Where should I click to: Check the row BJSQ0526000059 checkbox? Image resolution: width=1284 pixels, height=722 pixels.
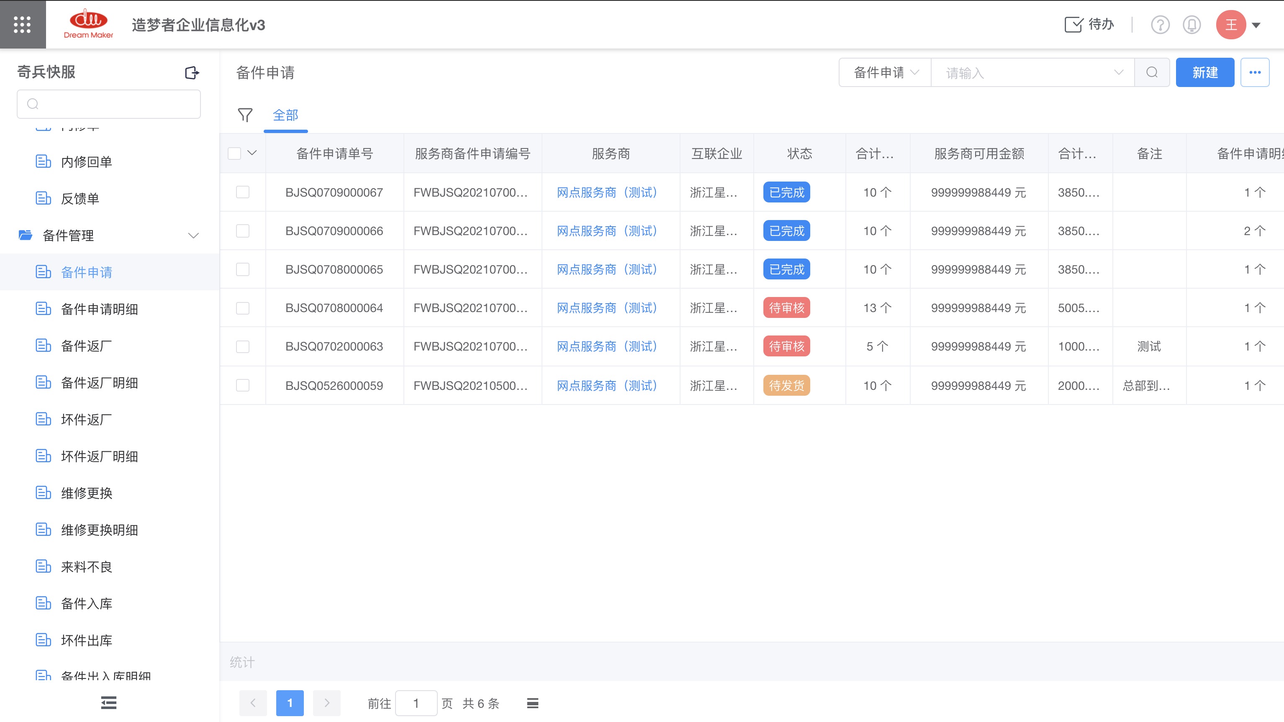point(243,385)
